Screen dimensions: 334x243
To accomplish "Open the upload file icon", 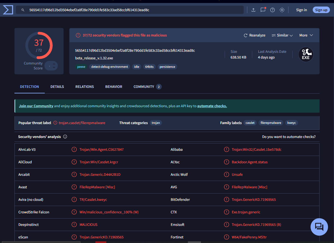I will click(x=253, y=10).
